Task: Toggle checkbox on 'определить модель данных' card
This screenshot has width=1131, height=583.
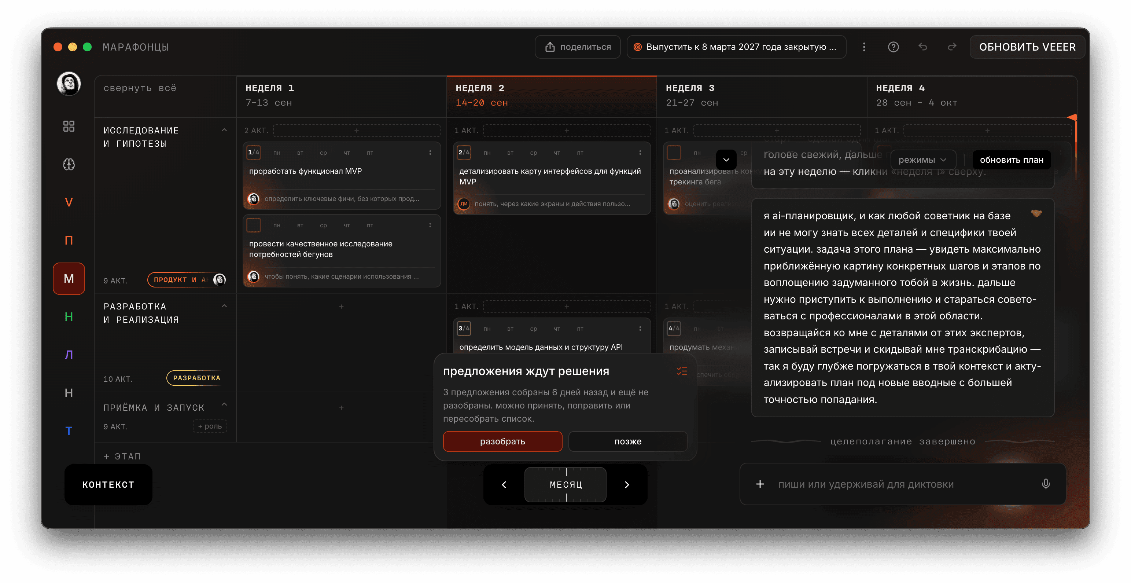Action: tap(464, 328)
